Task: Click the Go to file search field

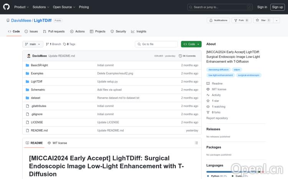Action: (156, 44)
